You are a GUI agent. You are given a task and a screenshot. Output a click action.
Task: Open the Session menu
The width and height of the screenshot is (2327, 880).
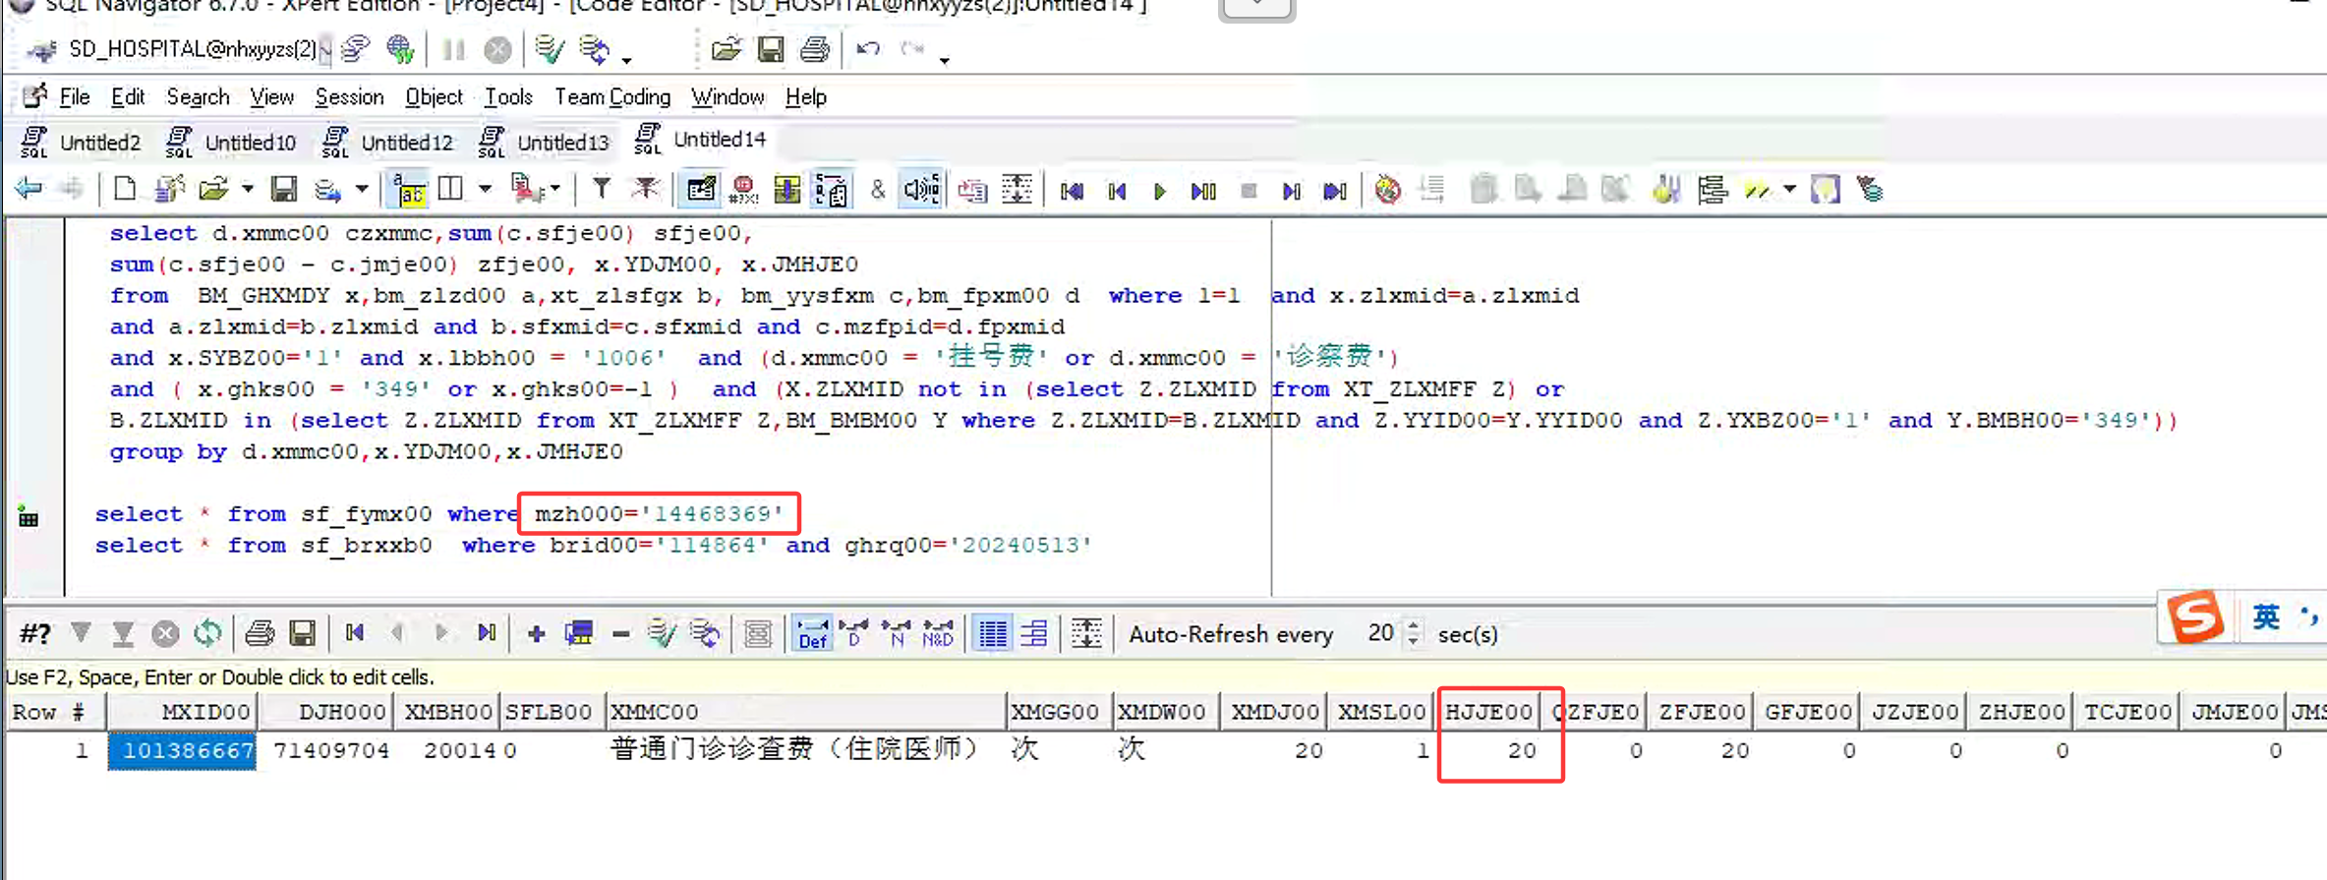(x=349, y=97)
